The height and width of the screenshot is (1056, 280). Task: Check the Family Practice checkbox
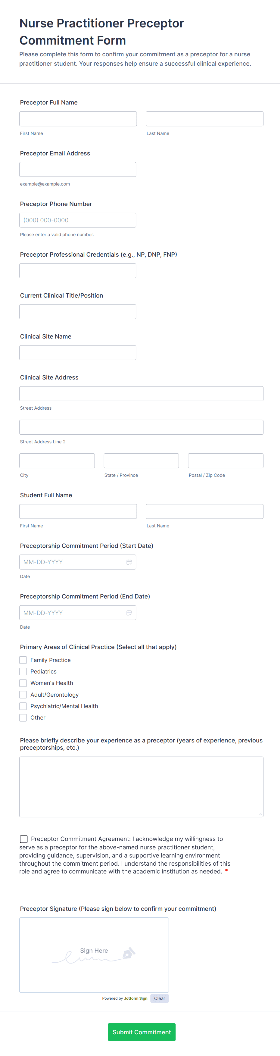click(23, 660)
